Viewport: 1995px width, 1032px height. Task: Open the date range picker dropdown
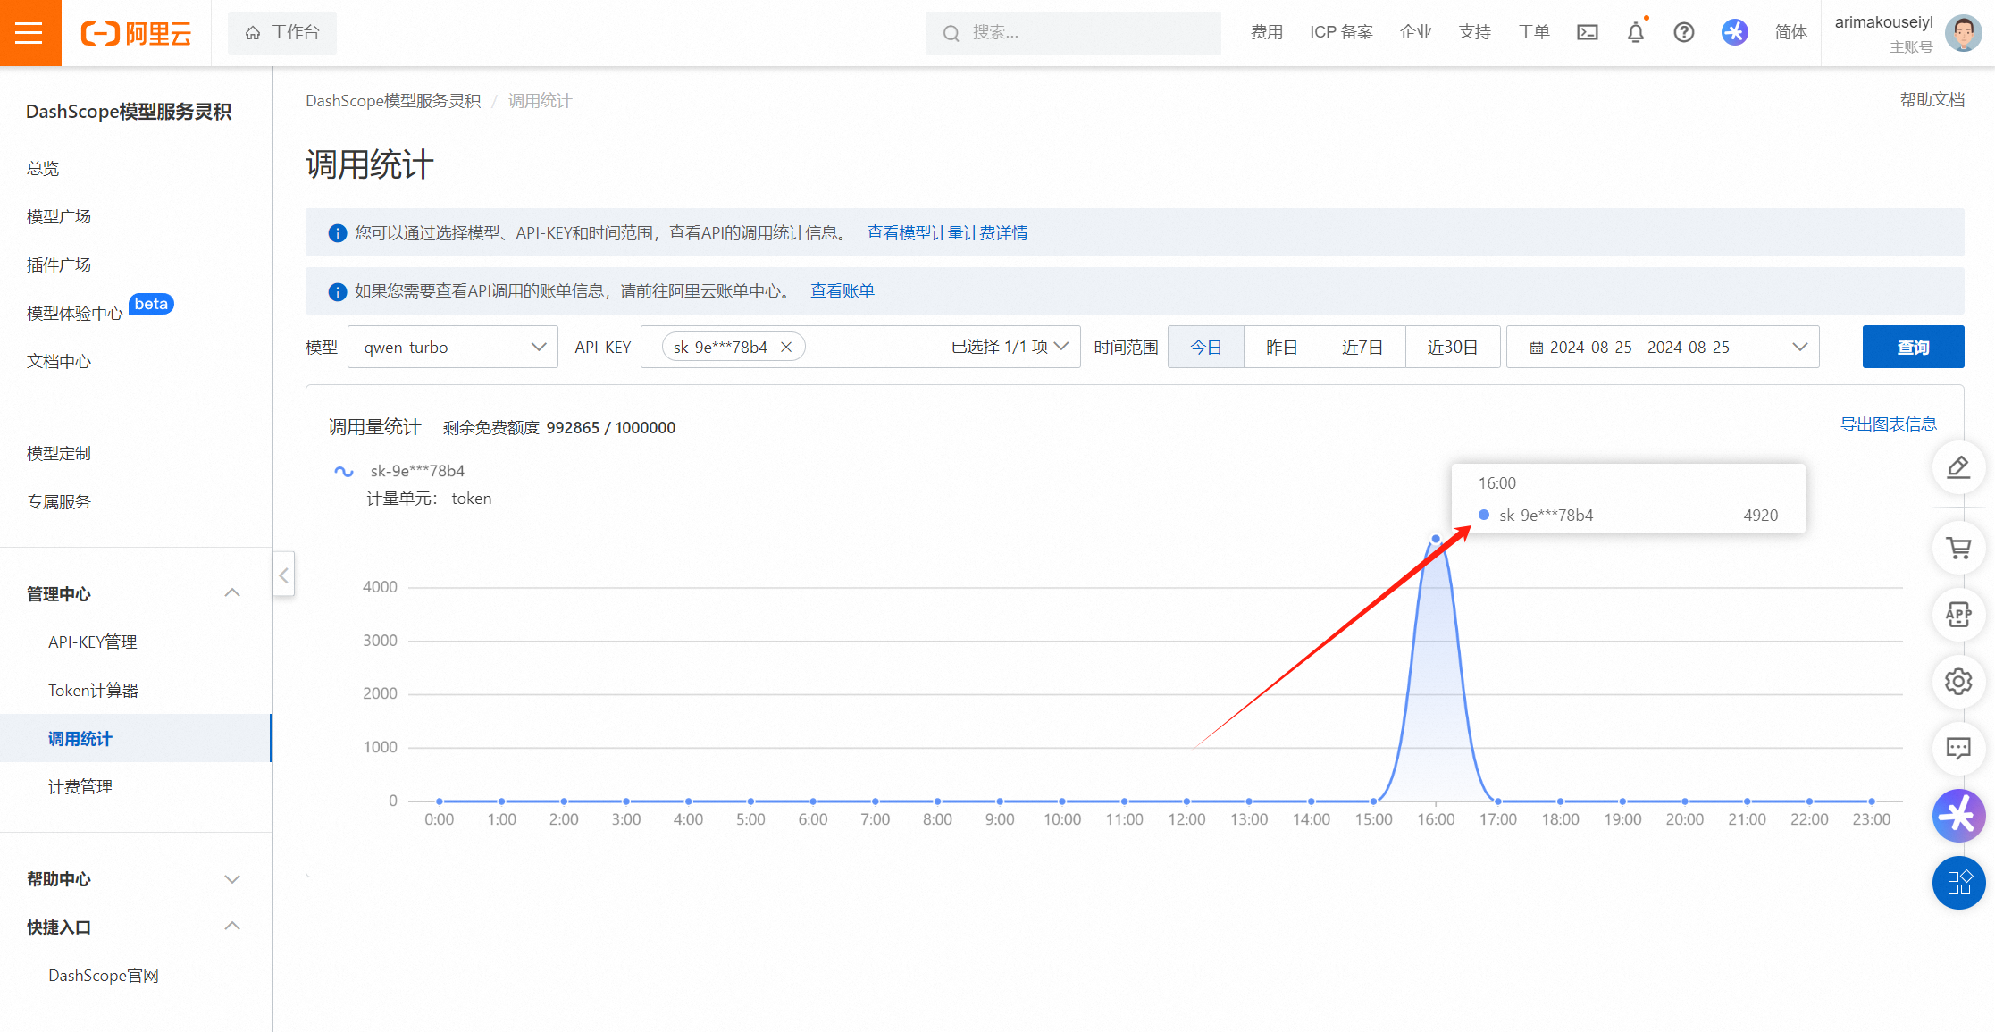(x=1663, y=347)
